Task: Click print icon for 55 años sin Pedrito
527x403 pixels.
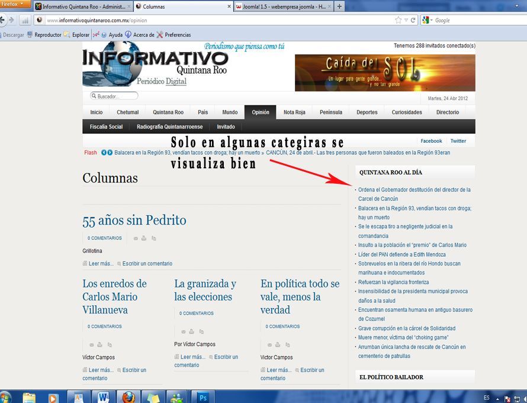Action: [144, 238]
